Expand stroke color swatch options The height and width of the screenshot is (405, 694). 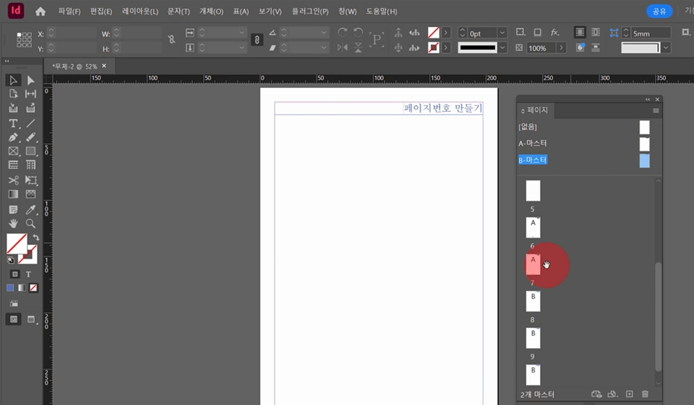[446, 48]
